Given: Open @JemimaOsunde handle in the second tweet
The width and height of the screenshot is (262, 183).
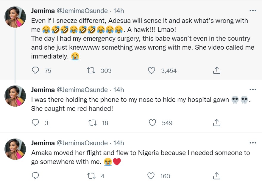Looking at the screenshot, I should click(x=82, y=90).
